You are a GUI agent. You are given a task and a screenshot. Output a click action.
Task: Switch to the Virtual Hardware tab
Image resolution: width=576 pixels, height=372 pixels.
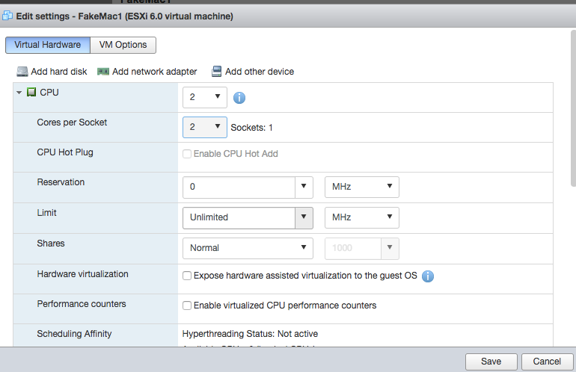click(x=48, y=45)
